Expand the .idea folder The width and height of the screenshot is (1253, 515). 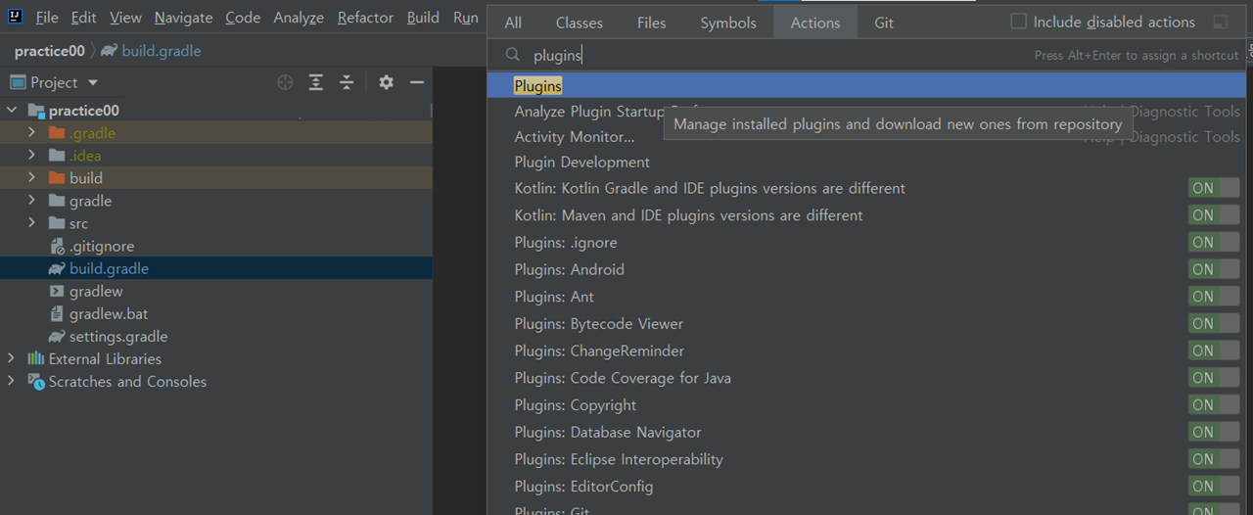click(x=32, y=156)
